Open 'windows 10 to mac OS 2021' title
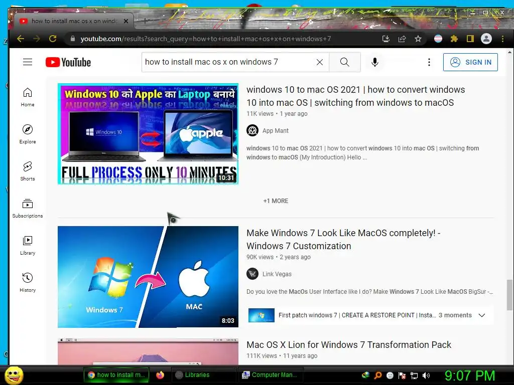 [356, 96]
